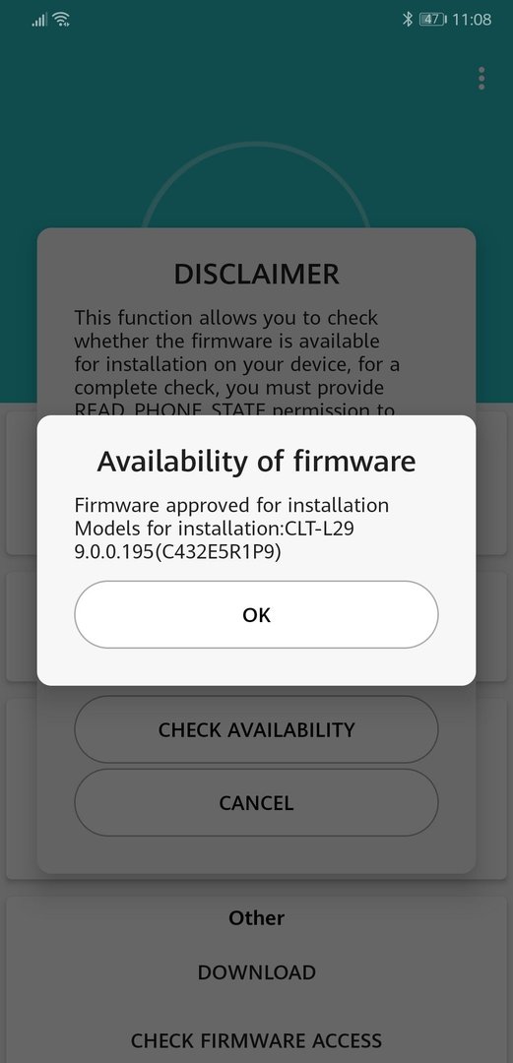
Task: Tap the Other section header
Action: 256,918
